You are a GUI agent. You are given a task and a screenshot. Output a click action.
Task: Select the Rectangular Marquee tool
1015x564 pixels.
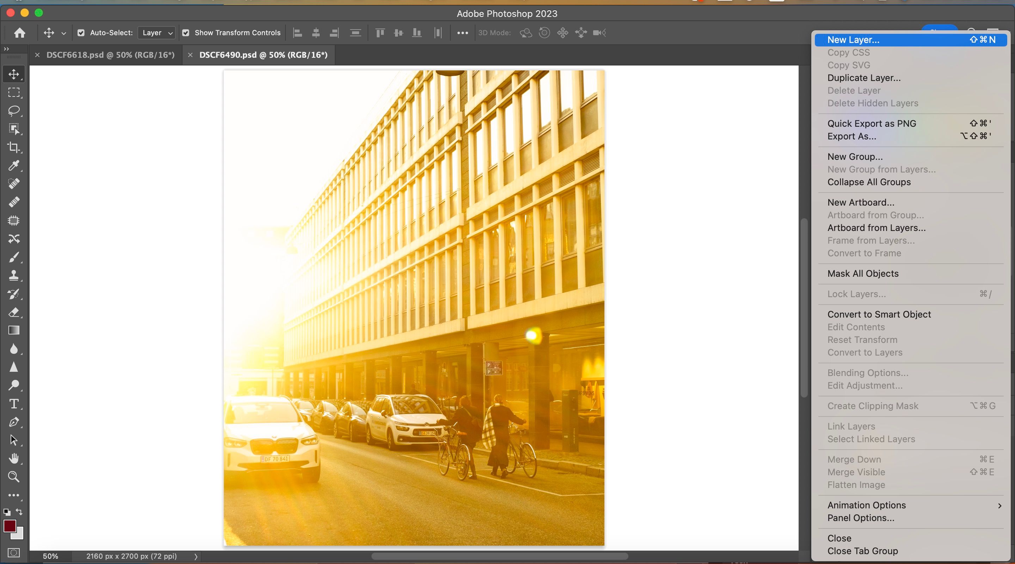[14, 92]
